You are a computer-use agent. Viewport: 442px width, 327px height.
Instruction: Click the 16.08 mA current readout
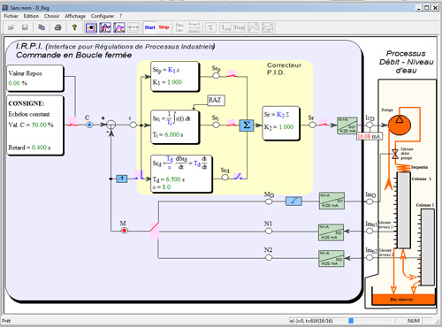370,136
